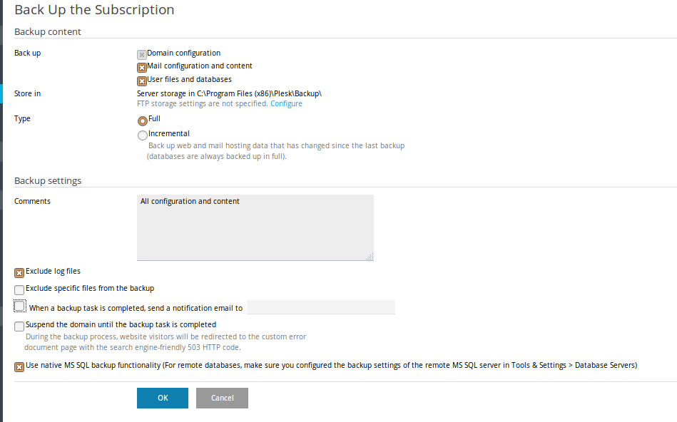Uncheck Mail configuration and content
The width and height of the screenshot is (677, 422).
click(142, 68)
